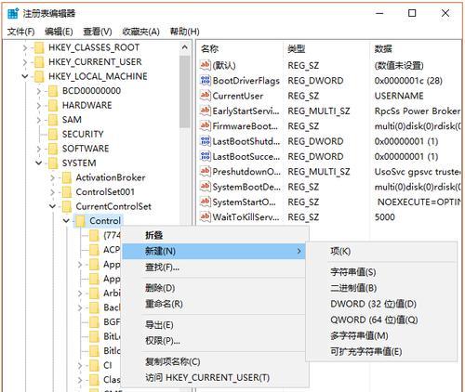465x392 pixels.
Task: Create a new 字符串值(S)
Action: [x=381, y=272]
